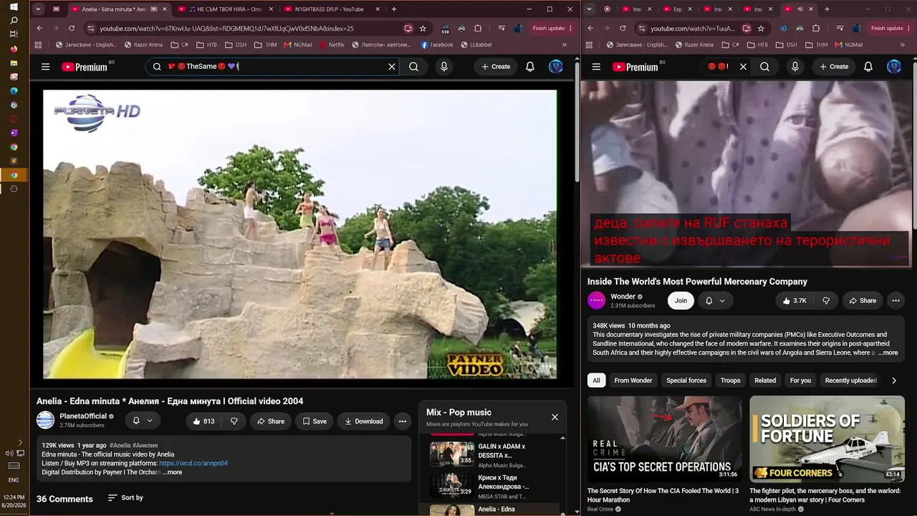Clear the search text in right YouTube window
This screenshot has width=917, height=516.
(x=743, y=67)
